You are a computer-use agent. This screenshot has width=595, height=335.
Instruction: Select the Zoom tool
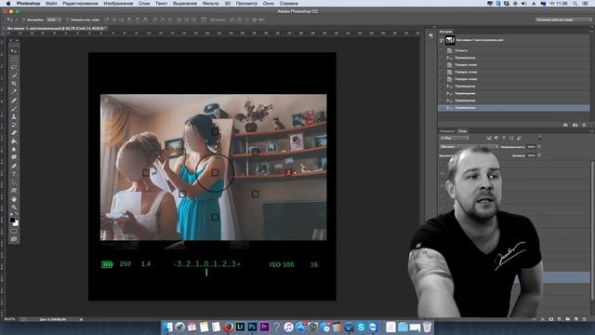pos(14,207)
